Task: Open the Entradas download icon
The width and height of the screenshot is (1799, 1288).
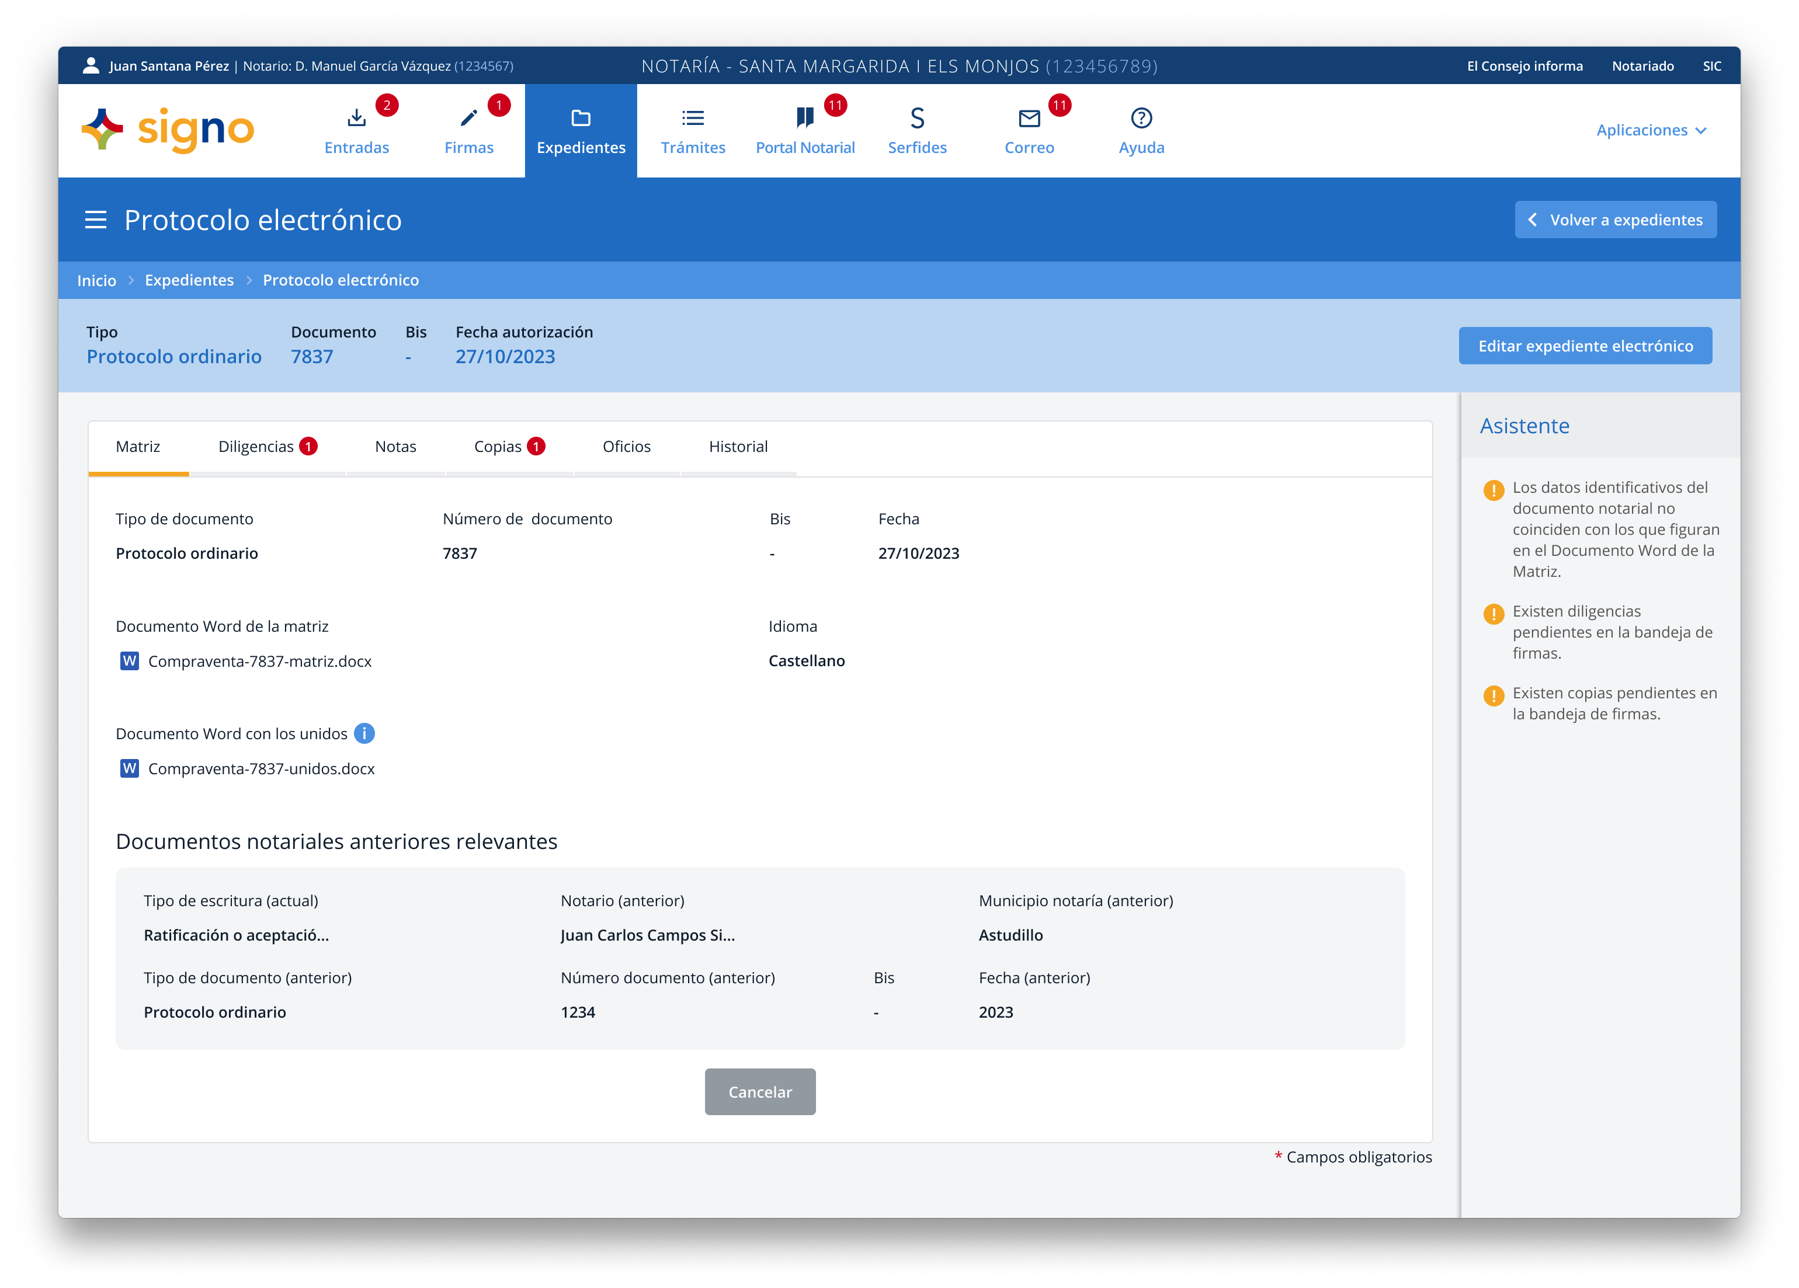Action: [x=356, y=118]
